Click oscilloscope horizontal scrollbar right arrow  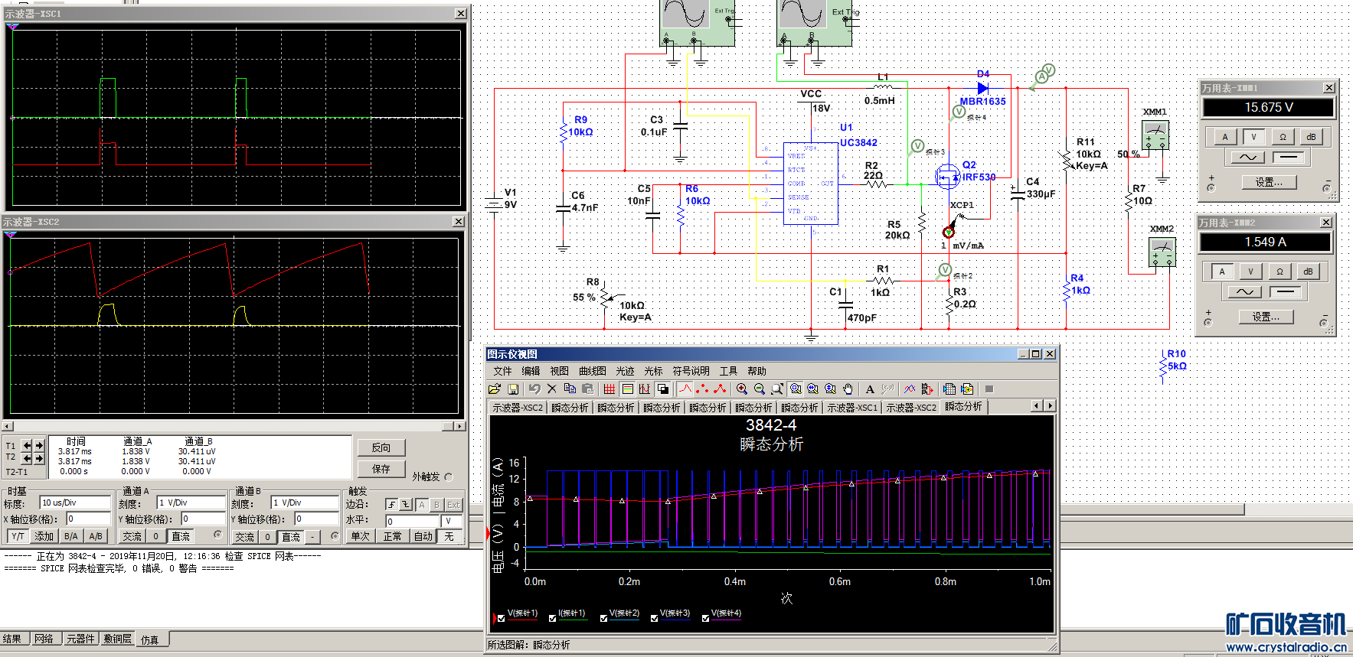459,426
